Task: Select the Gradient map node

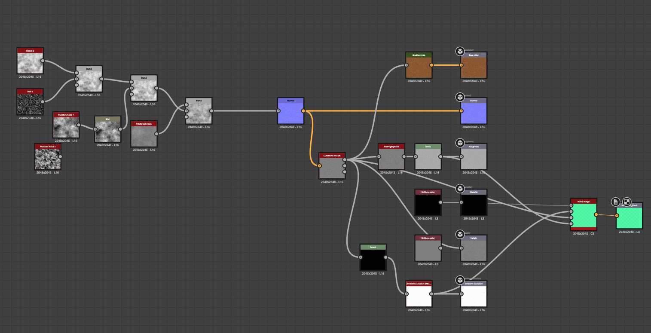Action: pos(419,65)
